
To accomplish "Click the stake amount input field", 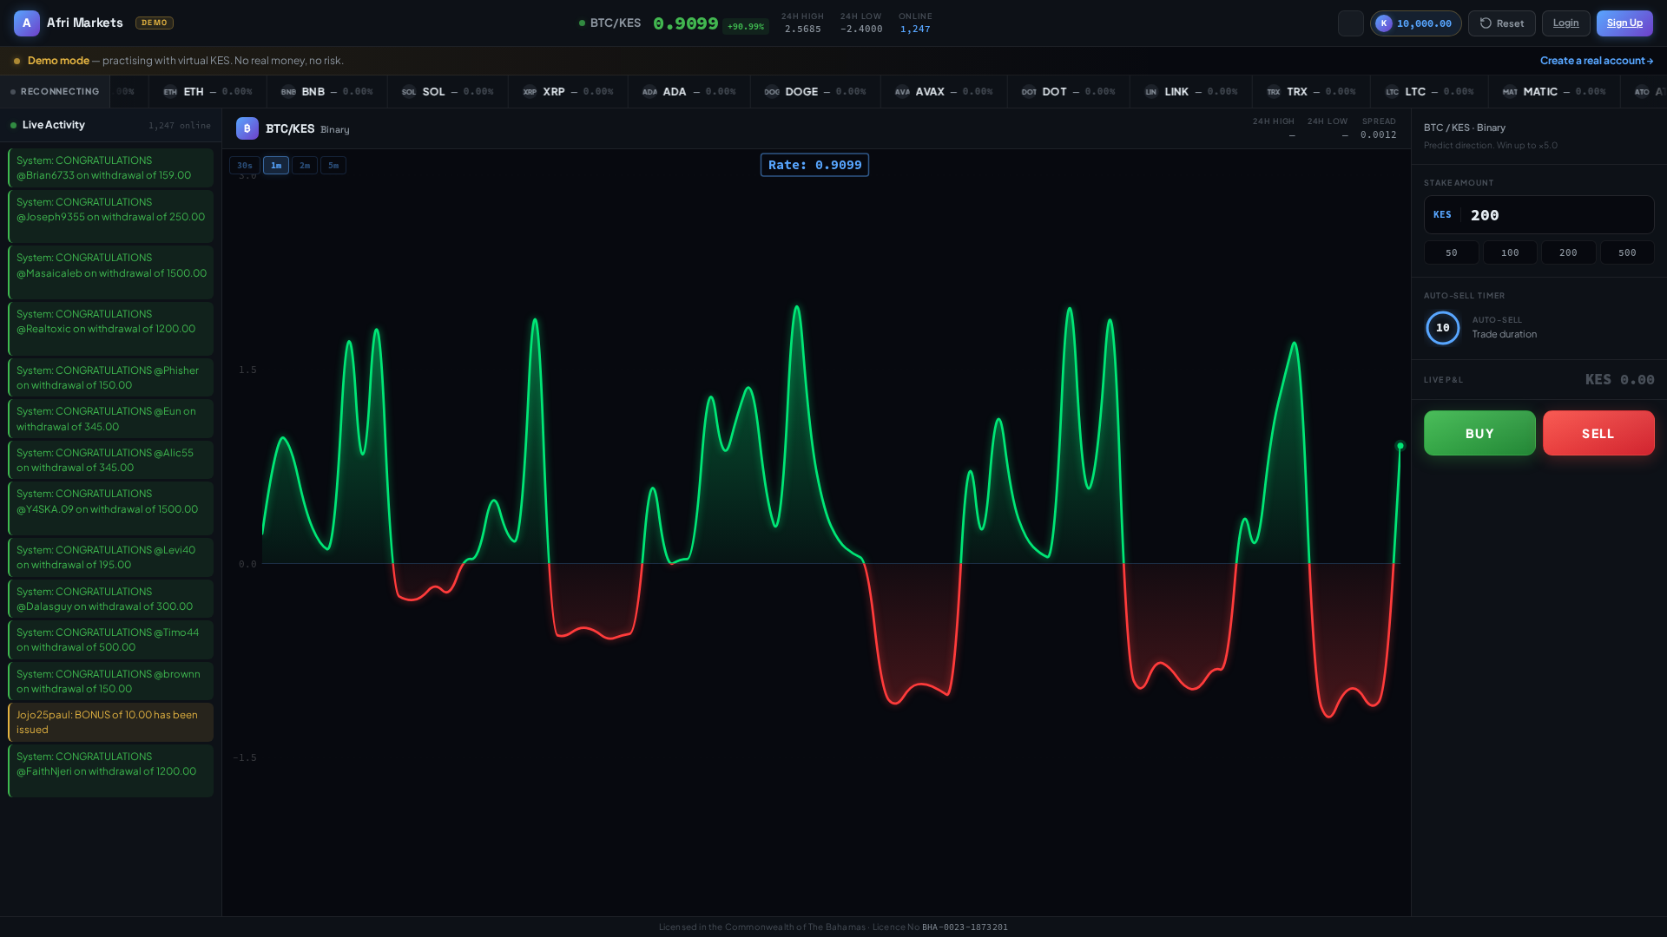I will 1539,215.
